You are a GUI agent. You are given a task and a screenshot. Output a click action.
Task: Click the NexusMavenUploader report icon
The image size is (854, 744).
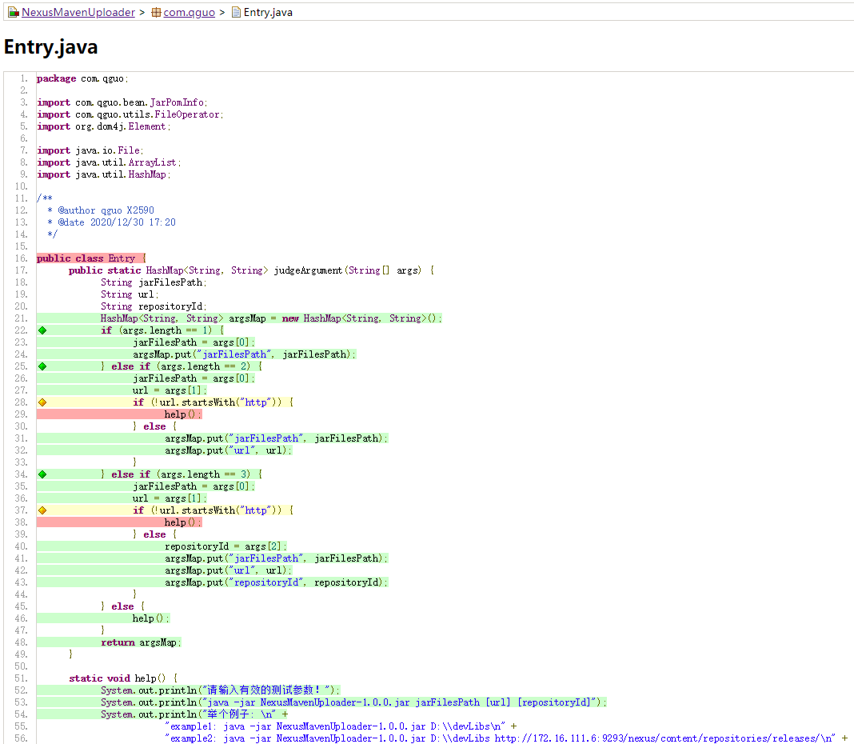13,12
